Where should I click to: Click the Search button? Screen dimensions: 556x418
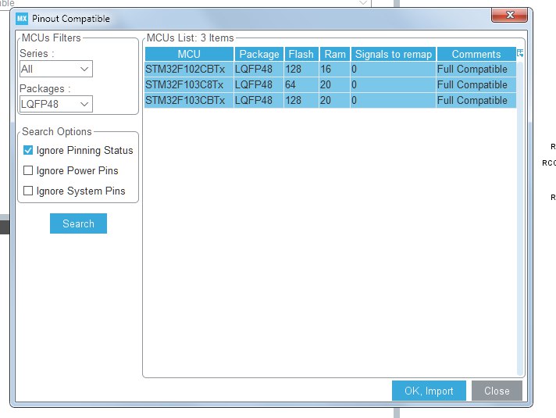point(78,223)
